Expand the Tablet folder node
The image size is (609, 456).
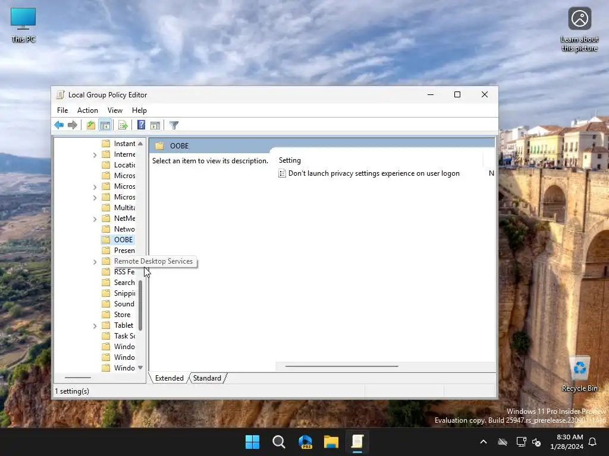(x=95, y=326)
